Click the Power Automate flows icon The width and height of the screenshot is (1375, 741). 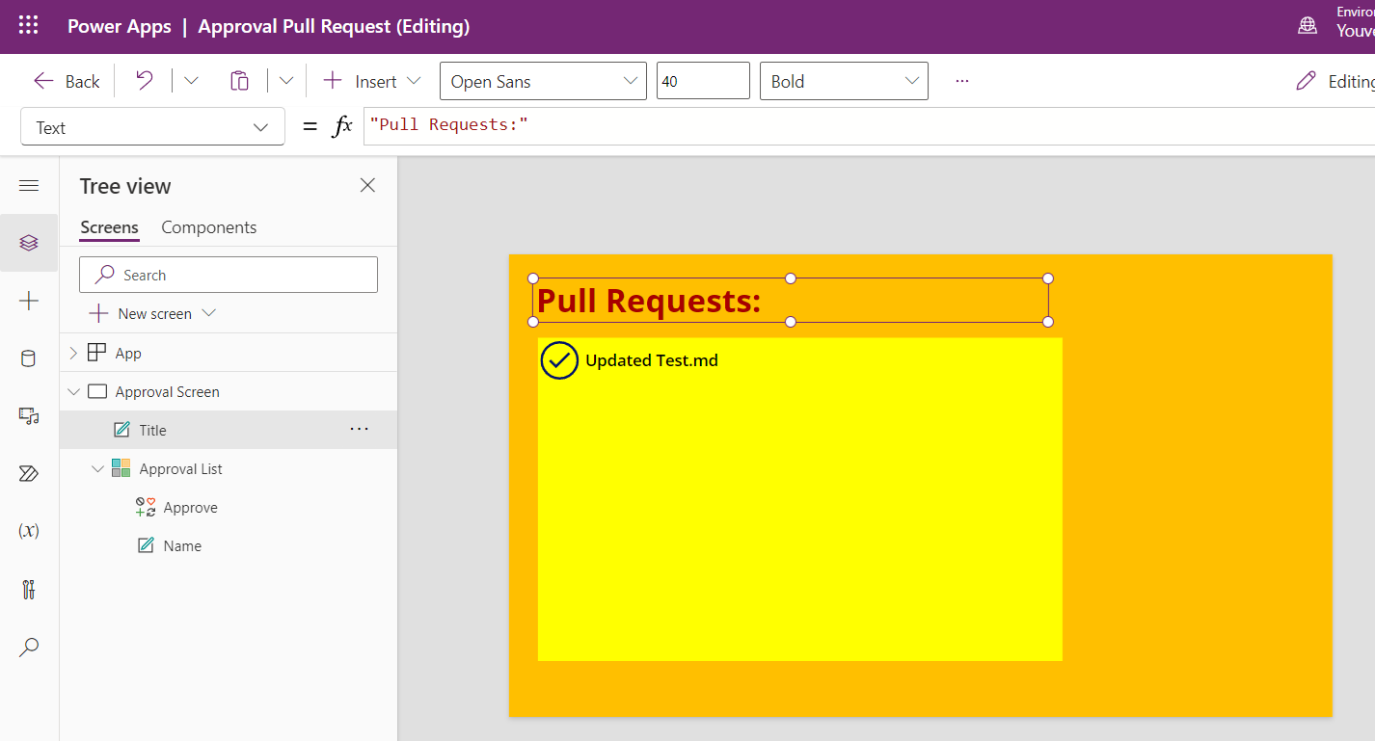pos(29,473)
